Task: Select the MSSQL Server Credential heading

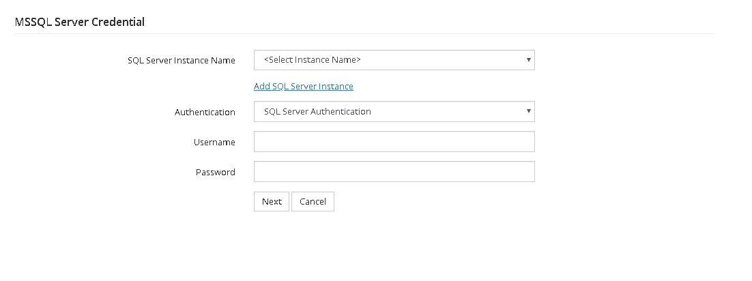Action: [x=80, y=22]
